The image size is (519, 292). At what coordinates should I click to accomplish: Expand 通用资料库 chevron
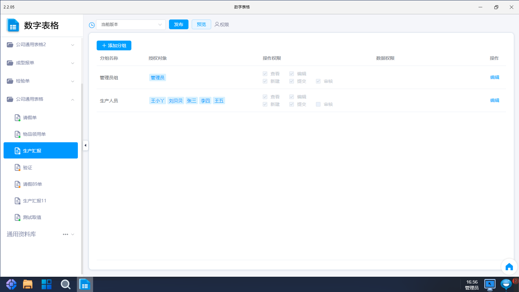(x=73, y=235)
